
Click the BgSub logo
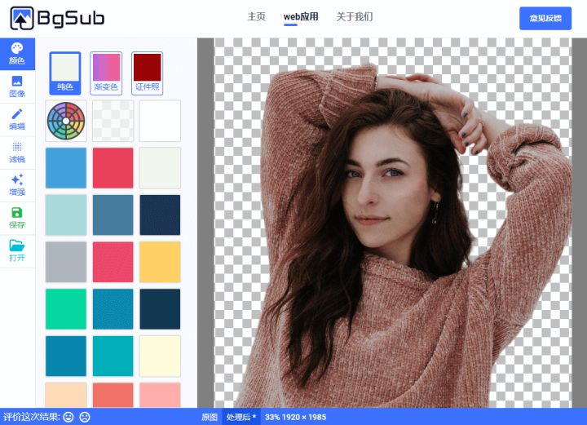click(57, 18)
